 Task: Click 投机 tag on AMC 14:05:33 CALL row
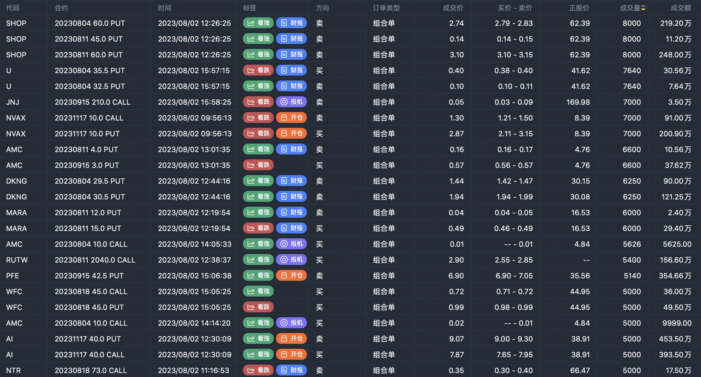[292, 244]
